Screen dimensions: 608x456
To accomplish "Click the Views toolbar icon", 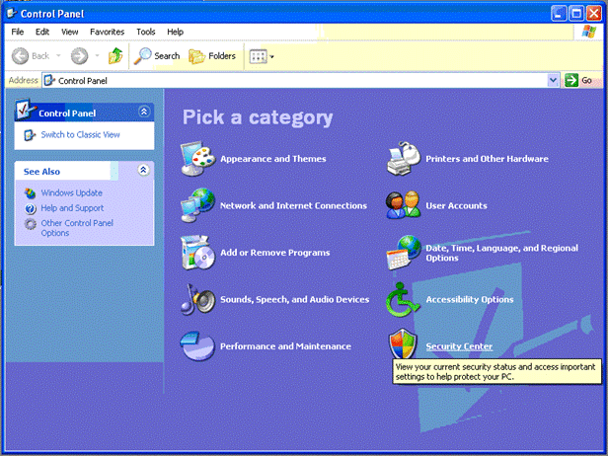I will point(259,56).
